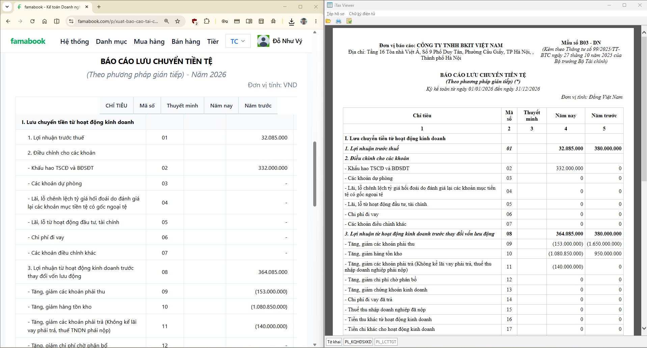Click the Đỗ Như Vỹ user account
The image size is (647, 348).
tap(280, 41)
